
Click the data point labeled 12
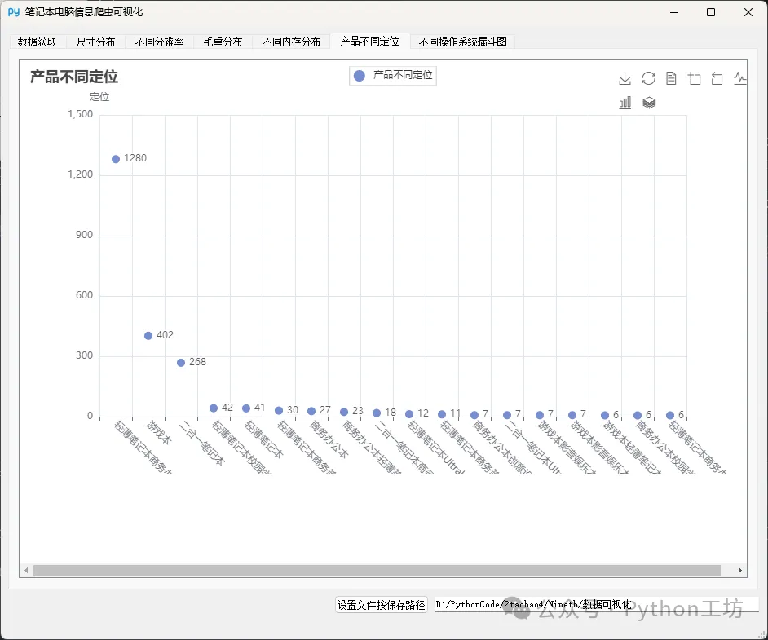[409, 414]
